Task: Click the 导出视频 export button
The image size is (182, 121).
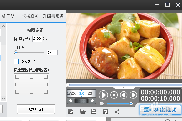Action: [160, 110]
